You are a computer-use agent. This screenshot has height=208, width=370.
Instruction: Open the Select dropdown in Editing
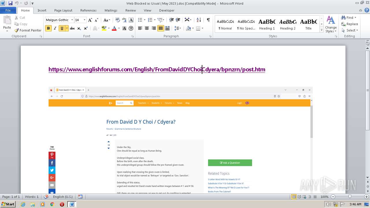[x=349, y=30]
